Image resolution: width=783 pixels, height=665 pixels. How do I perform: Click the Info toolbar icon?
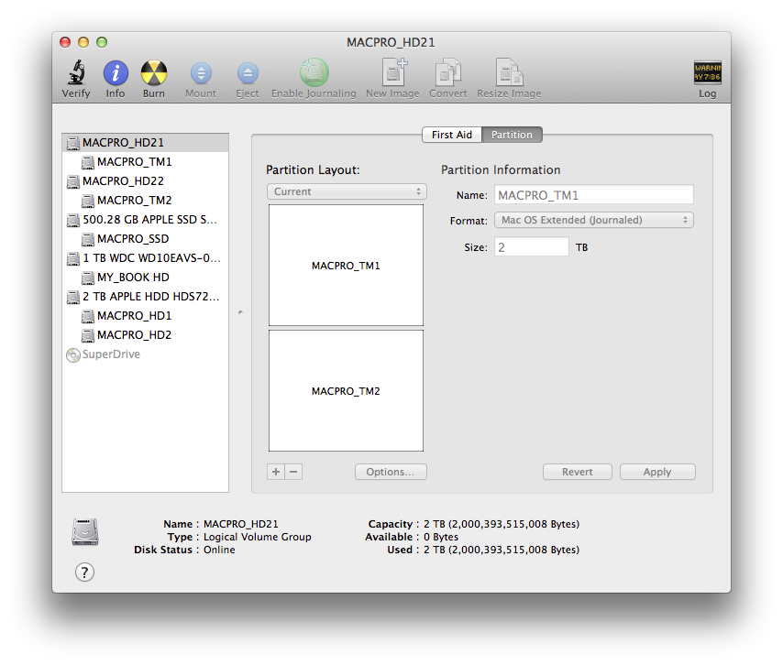115,78
